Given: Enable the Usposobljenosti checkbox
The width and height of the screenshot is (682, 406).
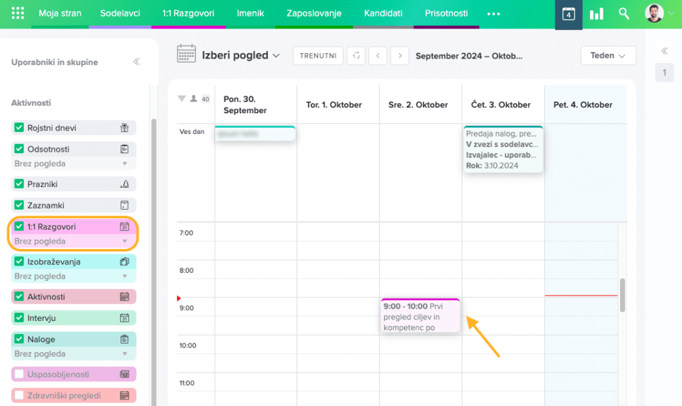Looking at the screenshot, I should pos(19,374).
